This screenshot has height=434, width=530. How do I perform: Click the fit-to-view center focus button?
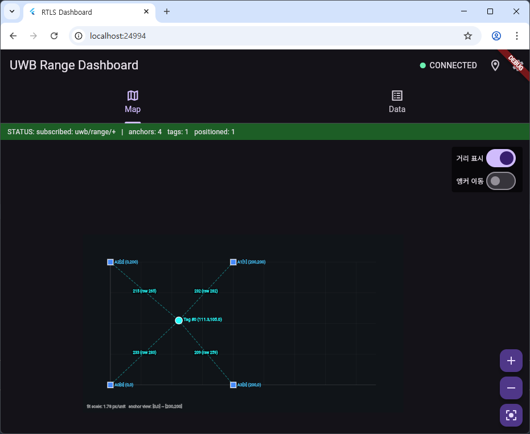pos(511,415)
